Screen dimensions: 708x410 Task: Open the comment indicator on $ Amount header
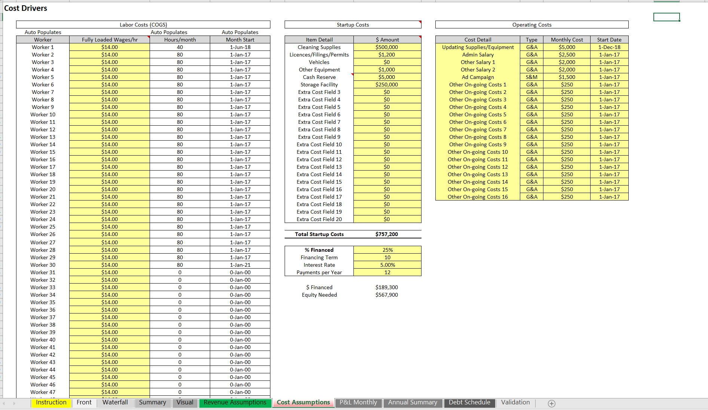click(420, 37)
